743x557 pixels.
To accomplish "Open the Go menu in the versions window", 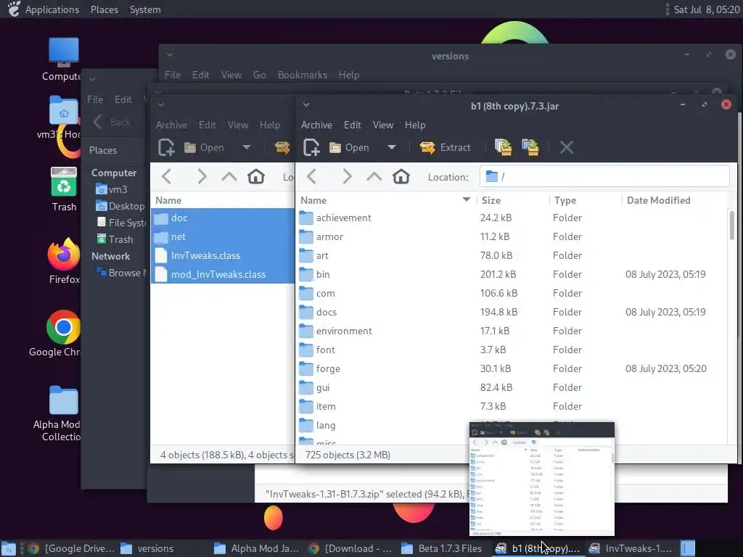I will tap(259, 75).
